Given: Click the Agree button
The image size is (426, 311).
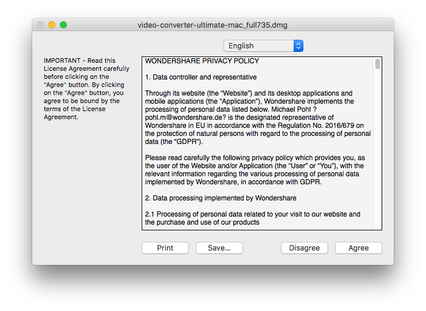Looking at the screenshot, I should coord(358,248).
